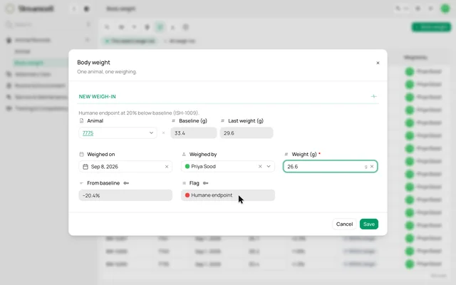Screen dimensions: 456x285
Task: Click the From baseline field showing -20.4%
Action: tap(125, 195)
